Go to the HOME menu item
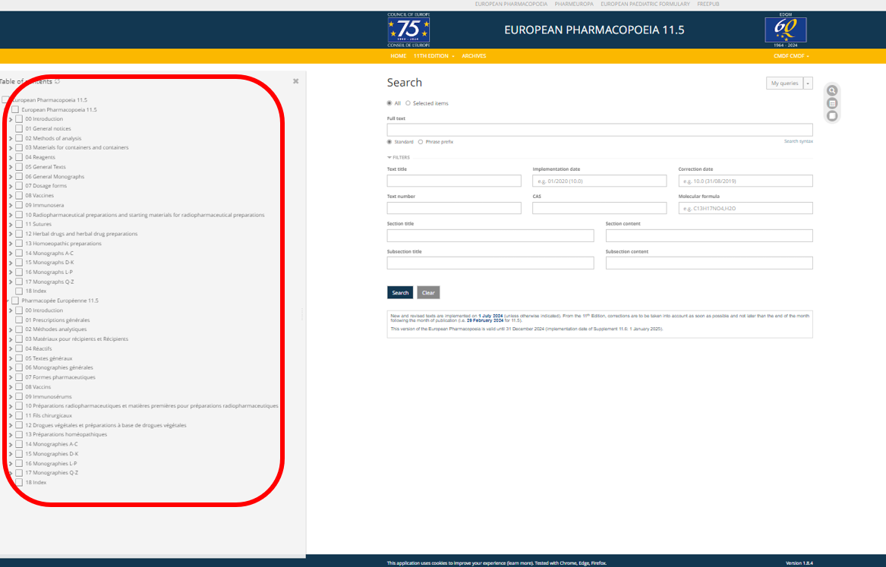The height and width of the screenshot is (567, 886). pyautogui.click(x=399, y=56)
